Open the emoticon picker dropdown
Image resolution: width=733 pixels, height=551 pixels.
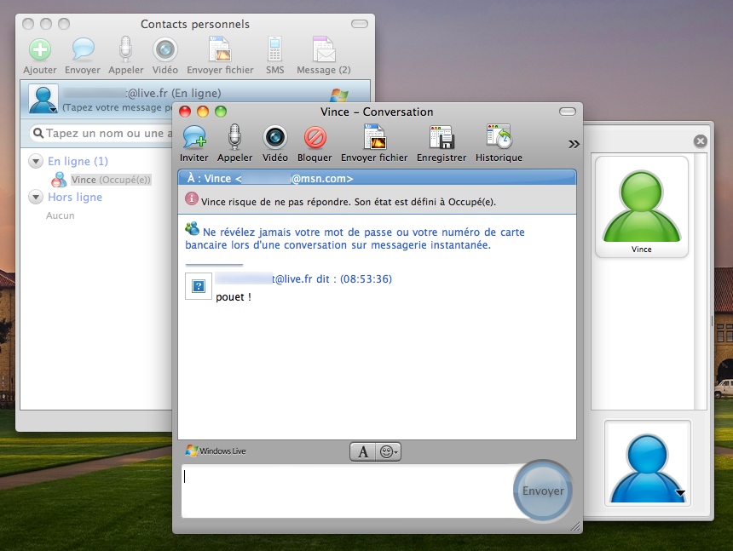click(389, 452)
